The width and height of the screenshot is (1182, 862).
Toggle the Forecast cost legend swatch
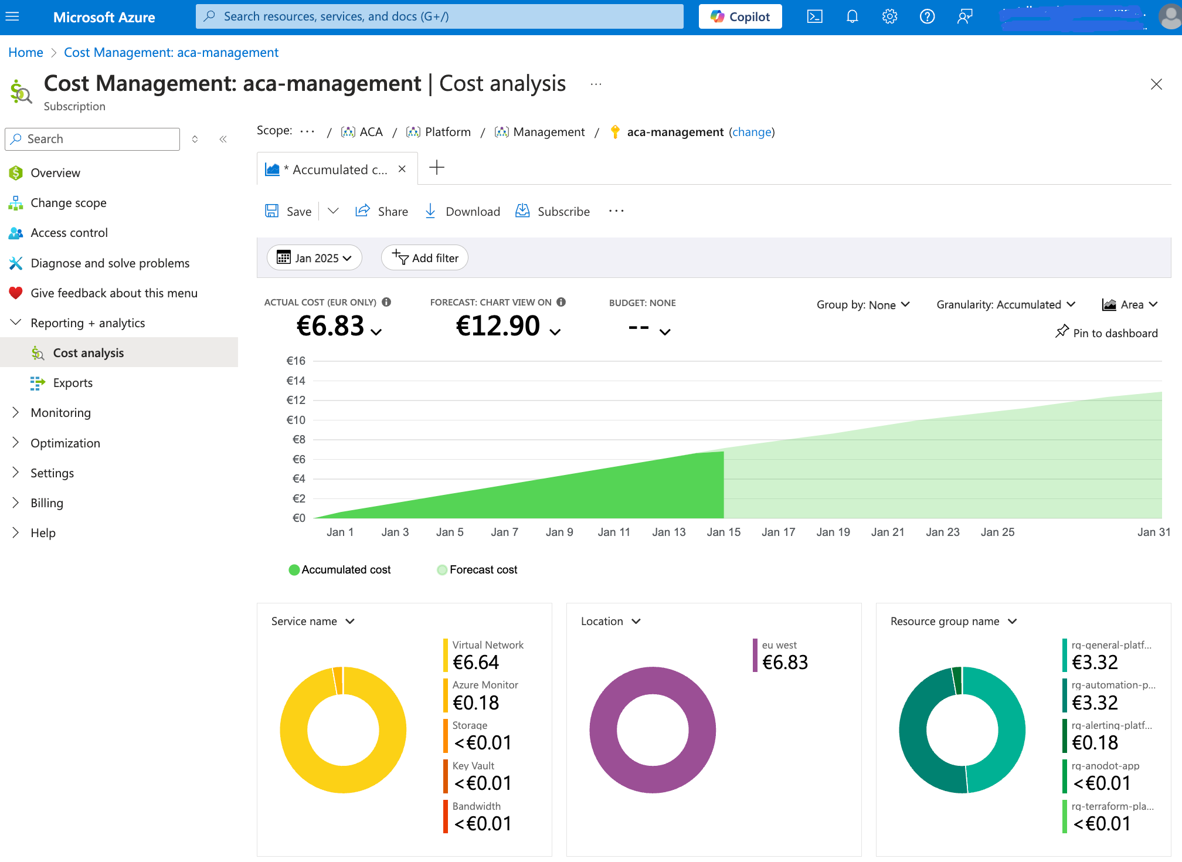[x=442, y=570]
